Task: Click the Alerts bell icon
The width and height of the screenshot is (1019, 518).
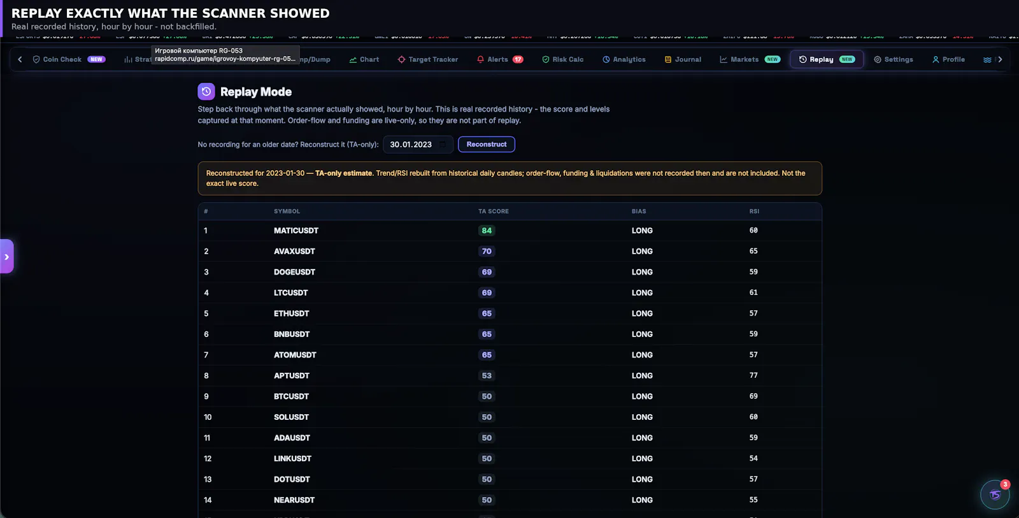Action: coord(480,59)
